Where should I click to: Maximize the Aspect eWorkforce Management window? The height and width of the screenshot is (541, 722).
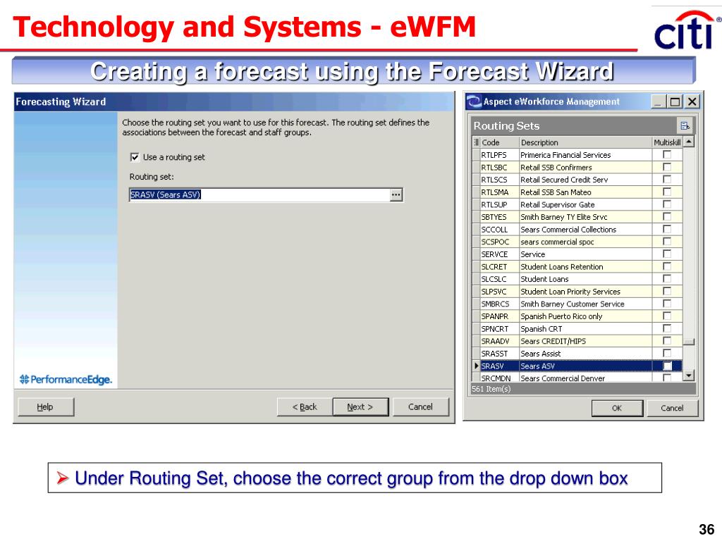tap(675, 101)
